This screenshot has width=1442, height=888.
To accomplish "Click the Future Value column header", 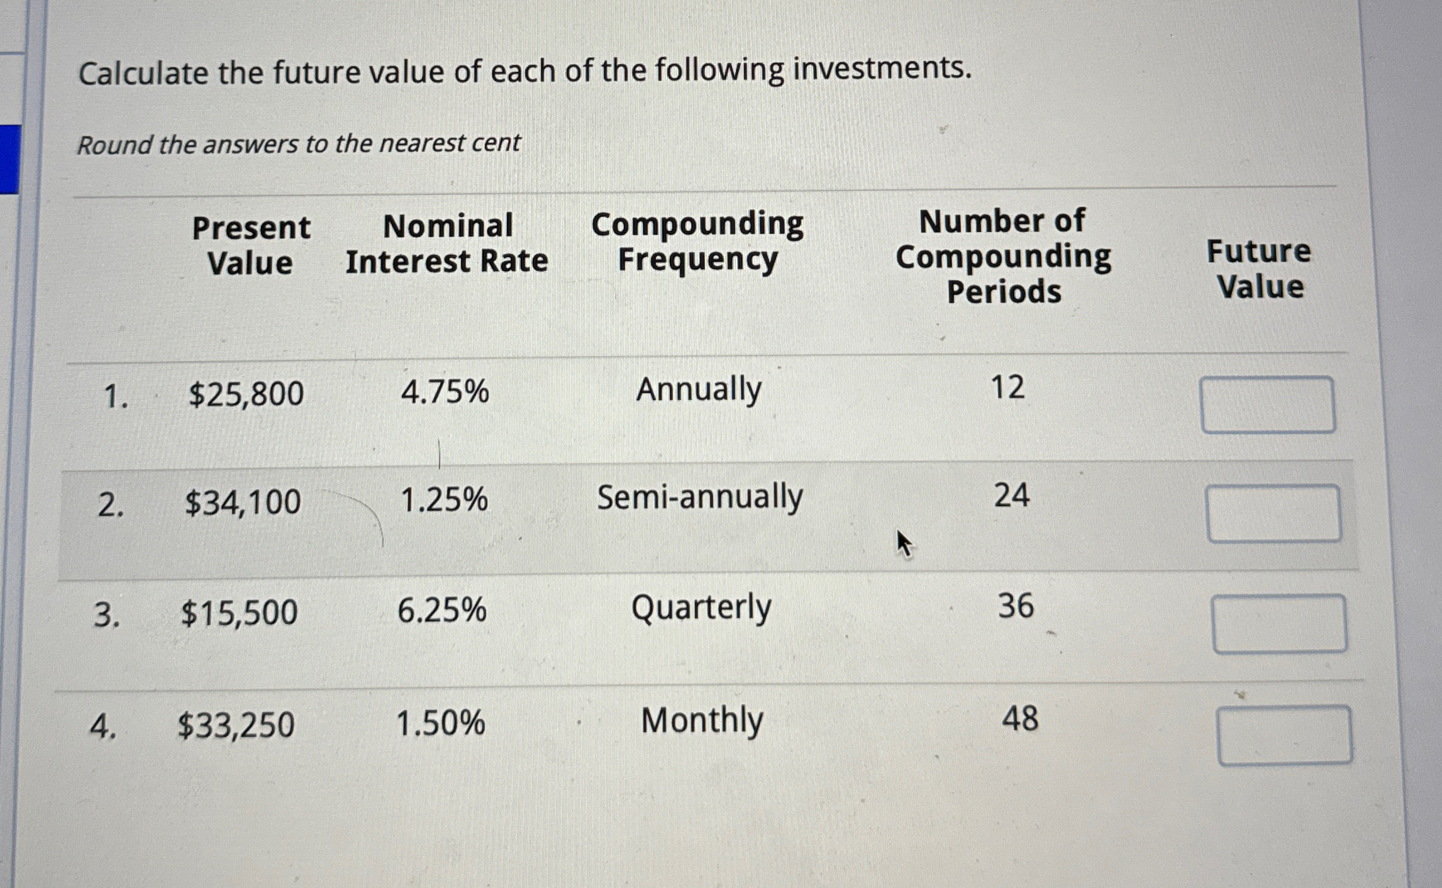I will click(1259, 269).
